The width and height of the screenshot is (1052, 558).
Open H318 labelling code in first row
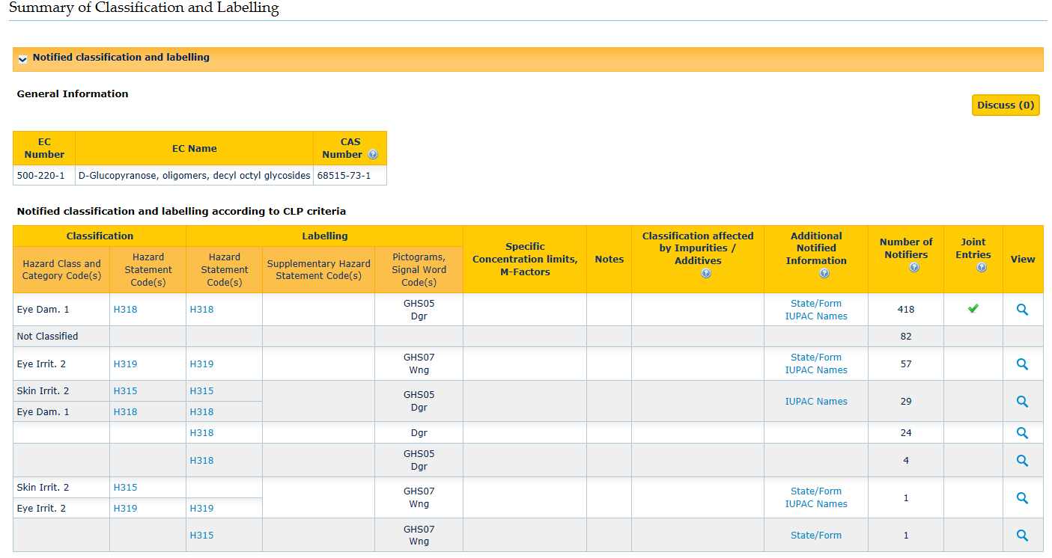[202, 310]
